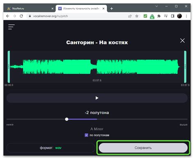The width and height of the screenshot is (194, 159).
Task: Toggle the browser side panel
Action: [173, 16]
